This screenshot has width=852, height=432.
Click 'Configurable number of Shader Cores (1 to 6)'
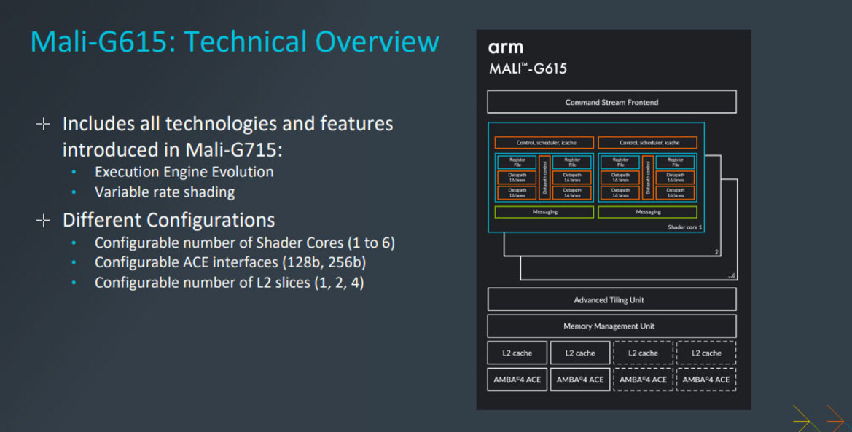pyautogui.click(x=245, y=243)
